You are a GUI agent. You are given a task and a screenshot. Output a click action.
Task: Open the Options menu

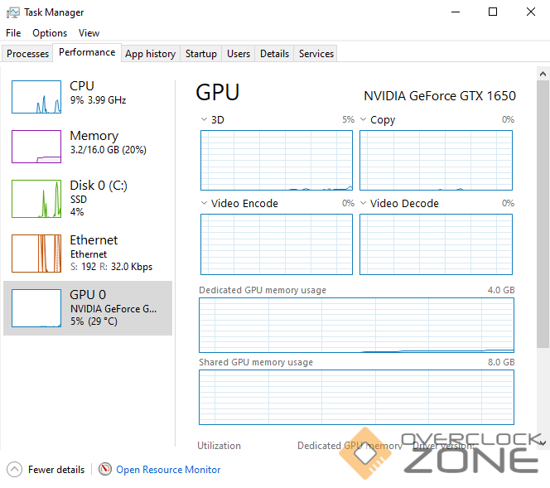coord(50,33)
